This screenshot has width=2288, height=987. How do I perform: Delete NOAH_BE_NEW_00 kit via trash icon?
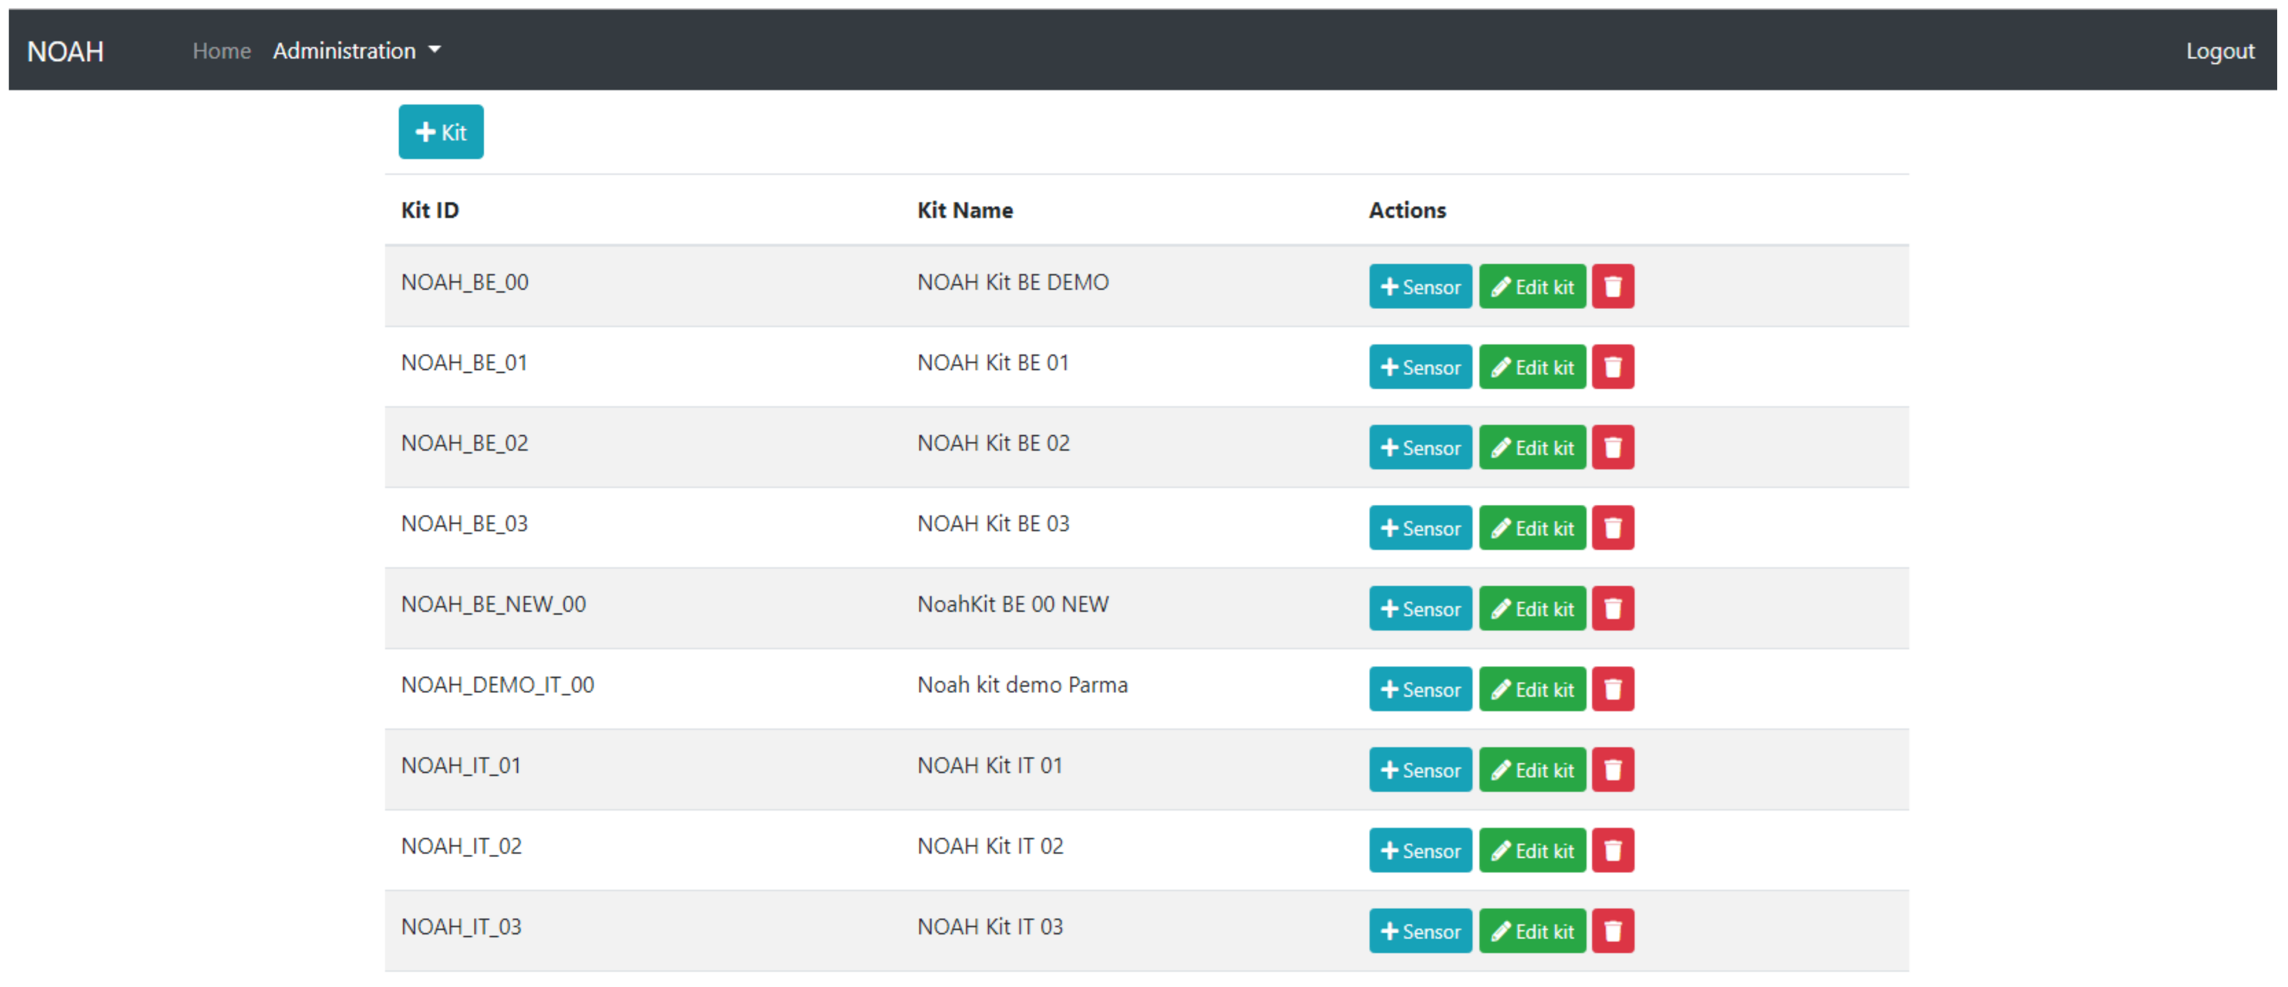pyautogui.click(x=1612, y=609)
